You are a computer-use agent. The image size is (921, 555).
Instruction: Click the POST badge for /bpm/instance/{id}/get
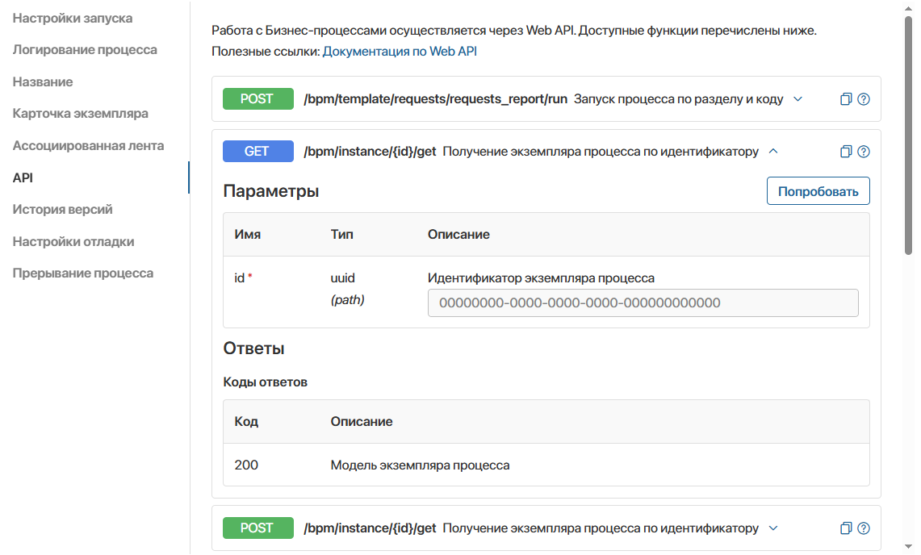257,528
